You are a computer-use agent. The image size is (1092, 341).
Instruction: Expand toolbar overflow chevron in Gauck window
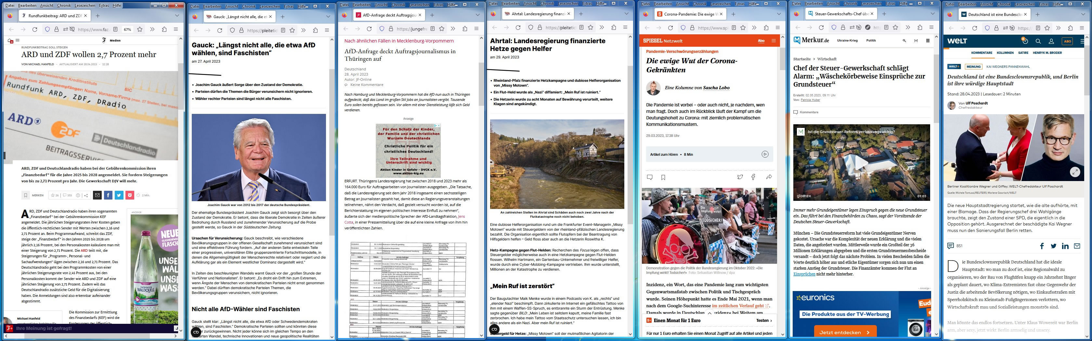[x=303, y=30]
